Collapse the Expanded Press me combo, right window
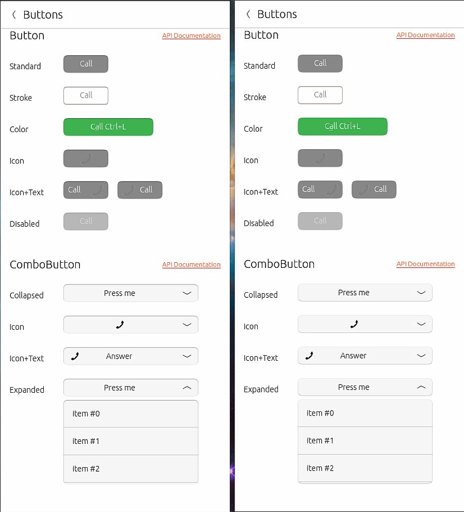 point(421,387)
